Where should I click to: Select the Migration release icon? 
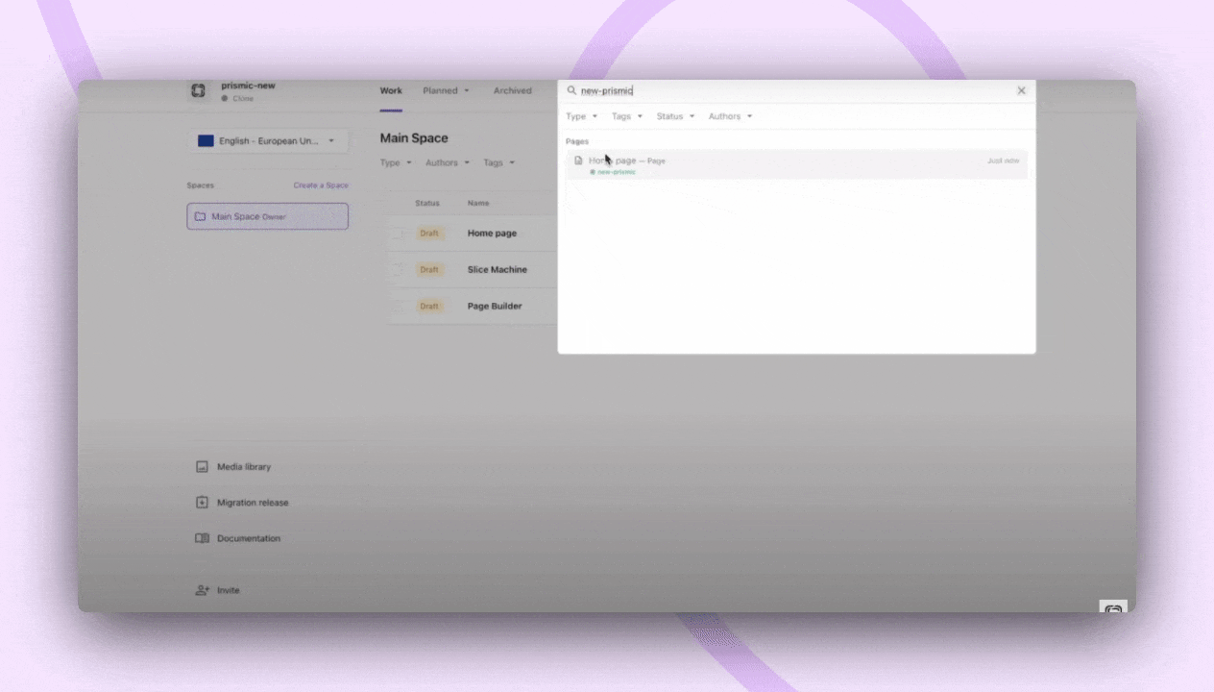pyautogui.click(x=202, y=502)
